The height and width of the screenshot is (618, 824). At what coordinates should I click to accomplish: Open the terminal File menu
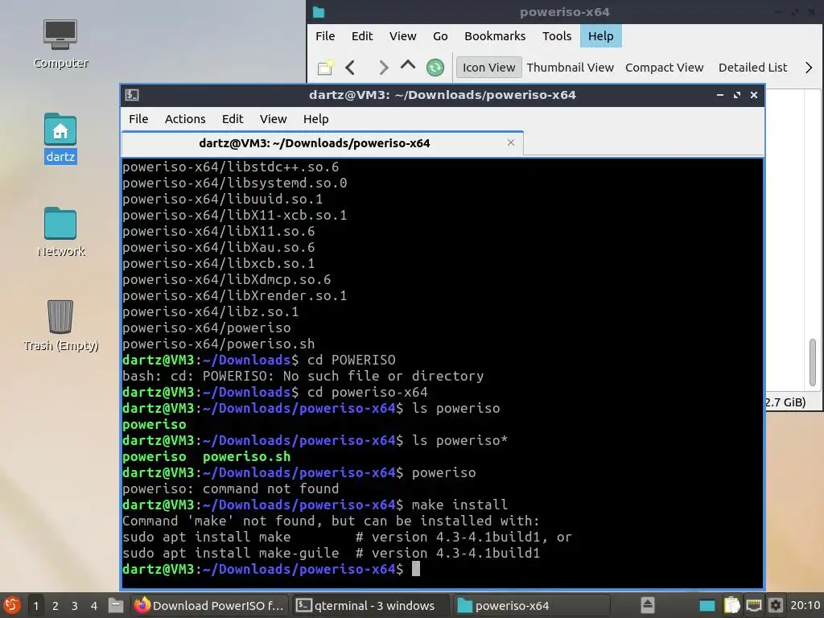138,119
